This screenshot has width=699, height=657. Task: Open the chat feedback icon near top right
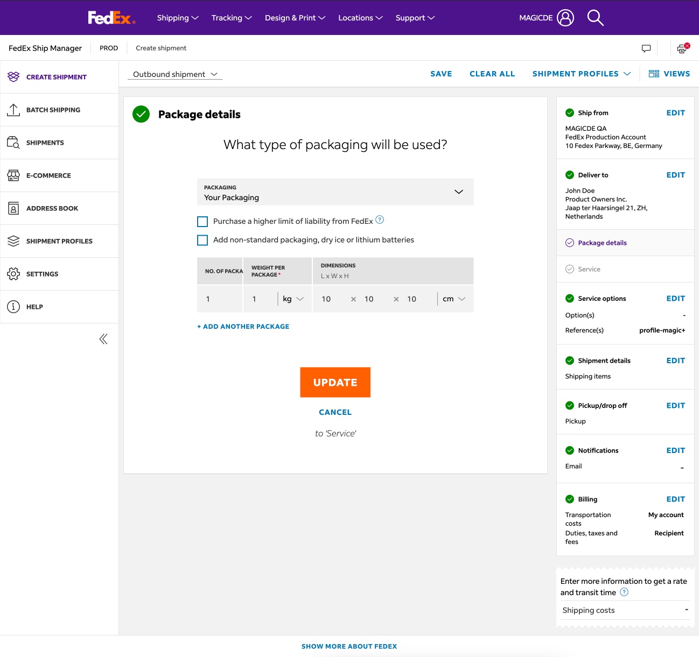[646, 48]
